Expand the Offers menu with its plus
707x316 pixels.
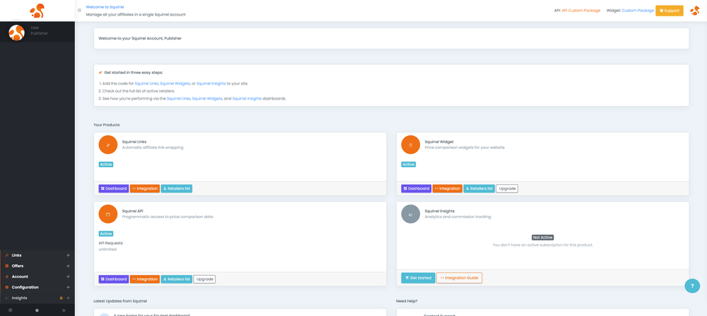coord(68,266)
